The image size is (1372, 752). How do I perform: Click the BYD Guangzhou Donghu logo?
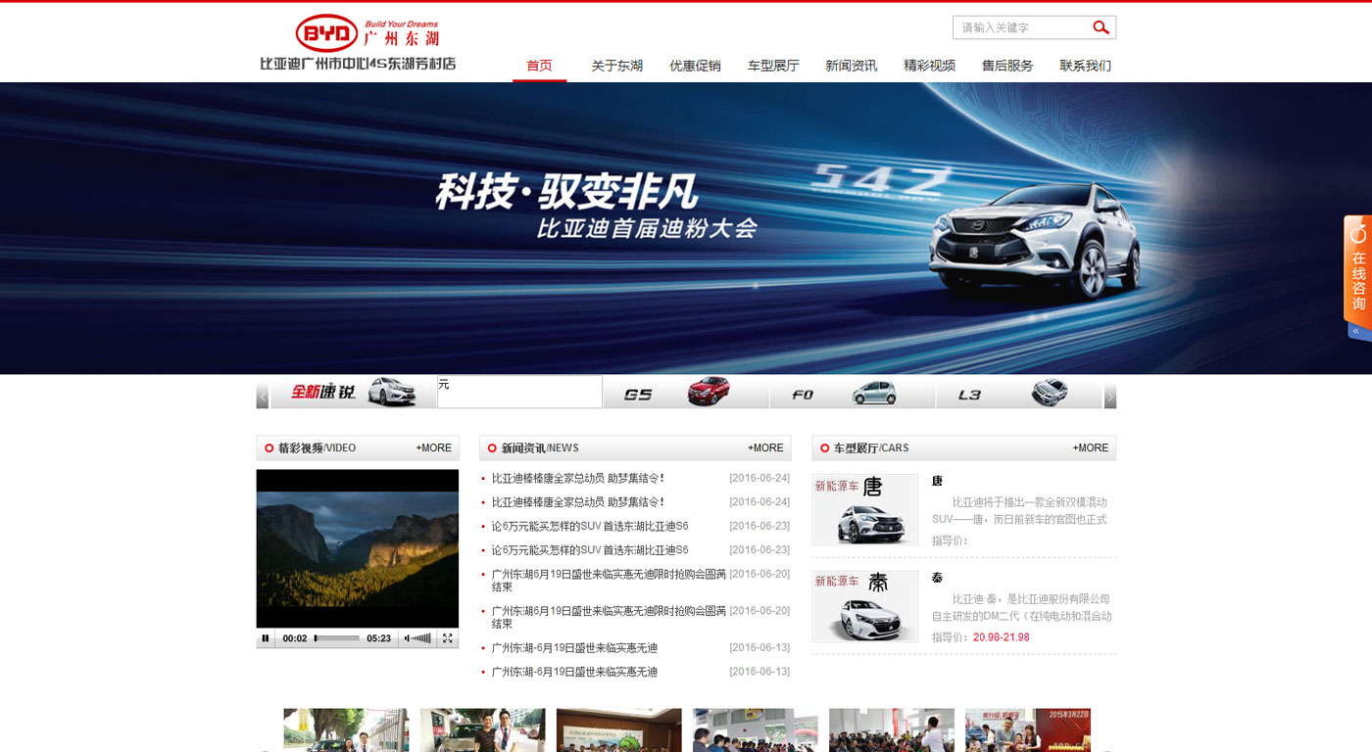[x=358, y=42]
